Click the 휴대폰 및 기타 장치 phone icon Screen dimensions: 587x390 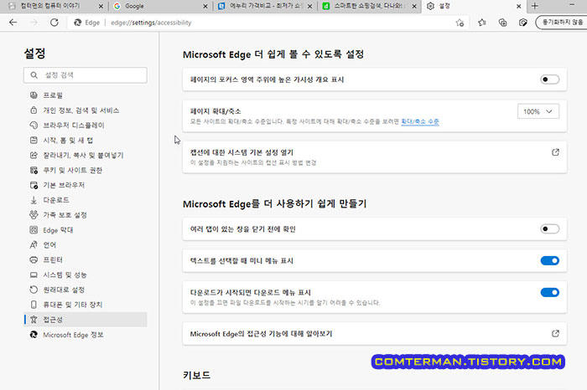pos(34,305)
